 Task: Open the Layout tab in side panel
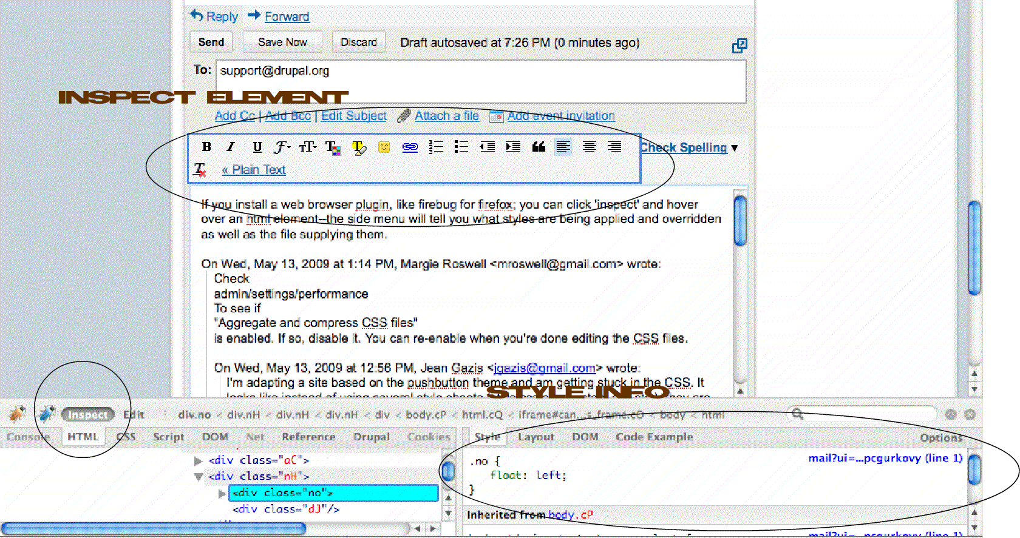(x=535, y=437)
